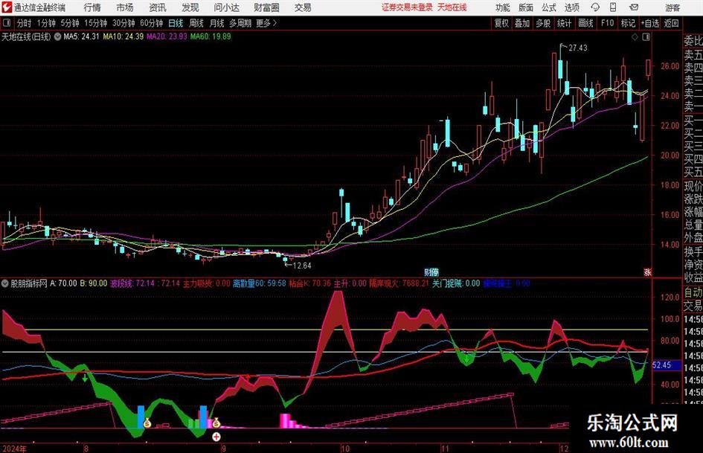Click the 标记 mark button
The width and height of the screenshot is (703, 453).
click(x=628, y=23)
